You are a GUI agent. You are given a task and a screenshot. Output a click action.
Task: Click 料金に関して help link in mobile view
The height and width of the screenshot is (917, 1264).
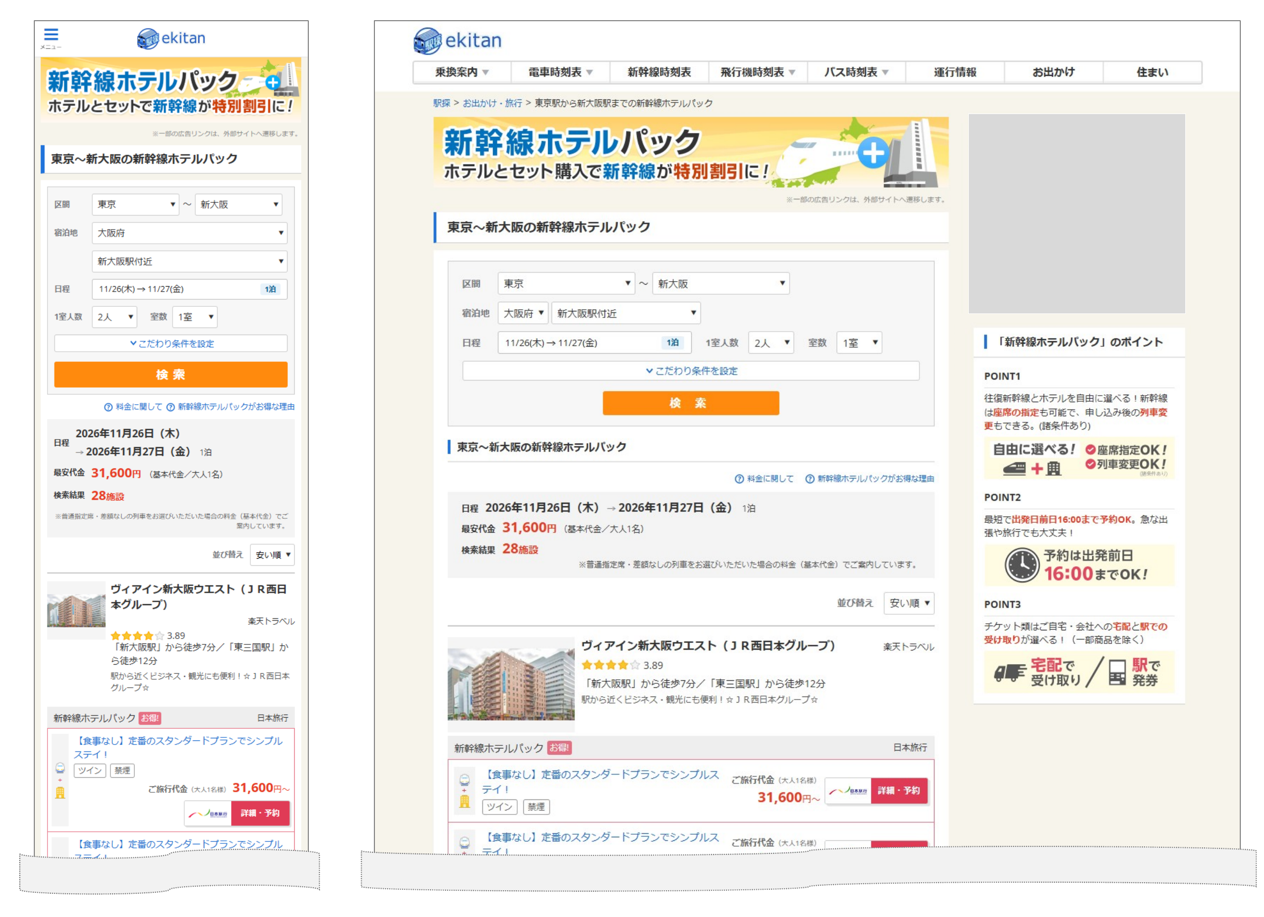[133, 406]
